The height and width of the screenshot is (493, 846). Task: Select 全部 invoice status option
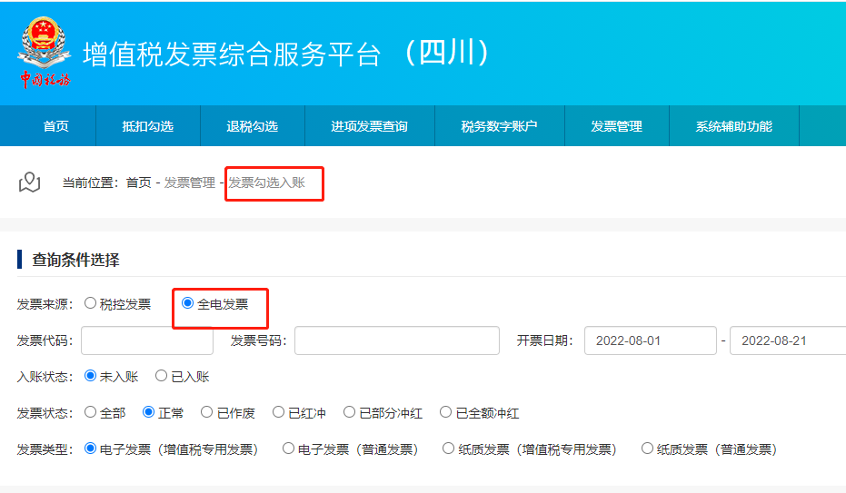pos(91,412)
